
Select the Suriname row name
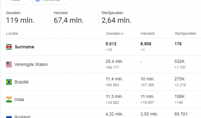coord(25,47)
